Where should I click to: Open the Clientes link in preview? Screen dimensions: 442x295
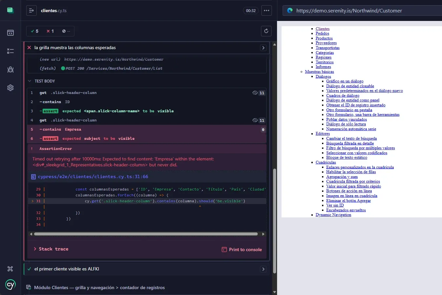322,29
